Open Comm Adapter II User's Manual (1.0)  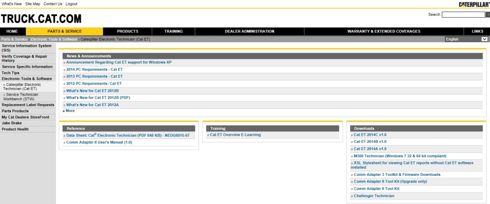point(99,142)
